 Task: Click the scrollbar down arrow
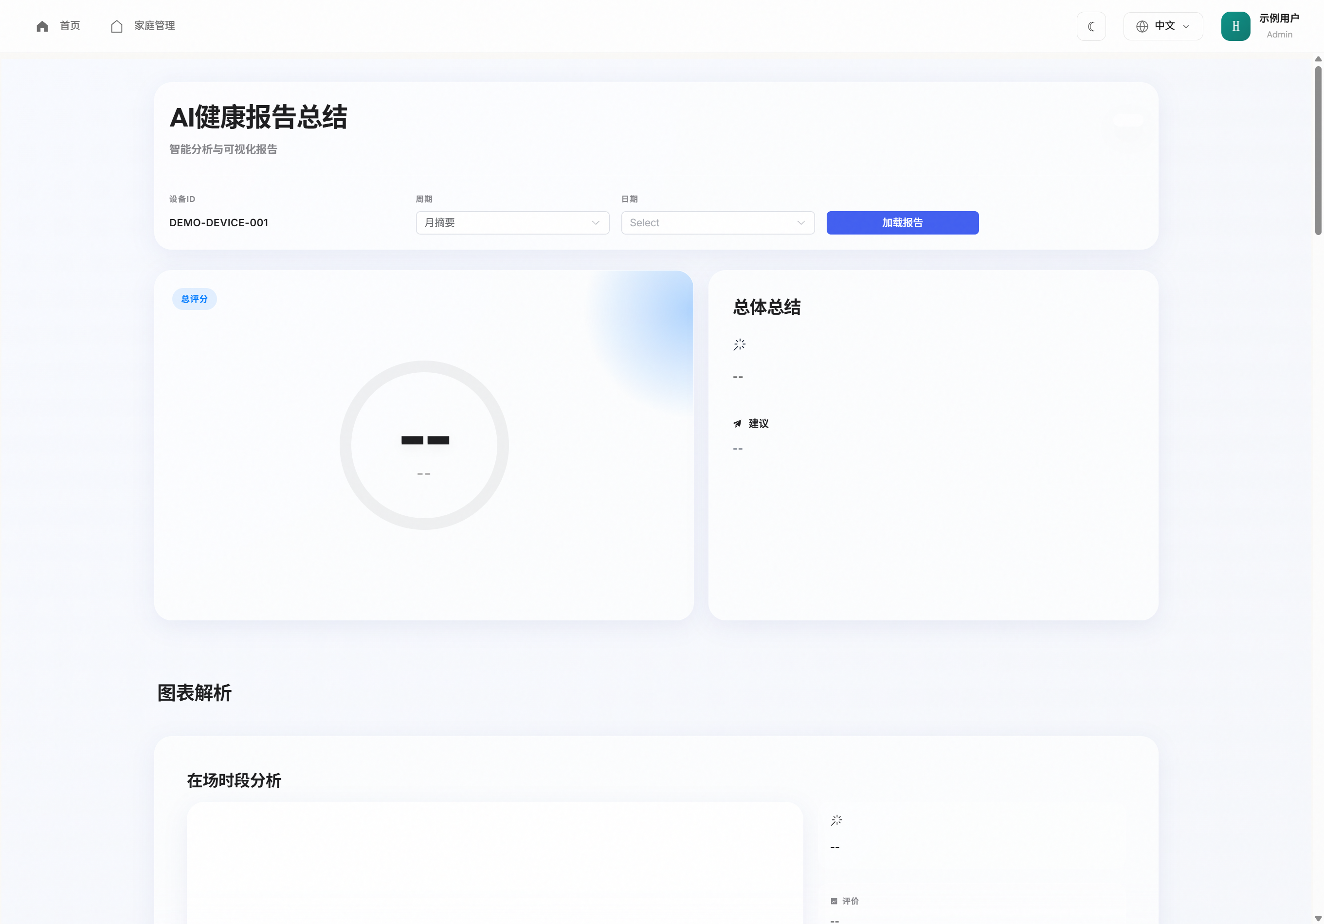(x=1318, y=918)
